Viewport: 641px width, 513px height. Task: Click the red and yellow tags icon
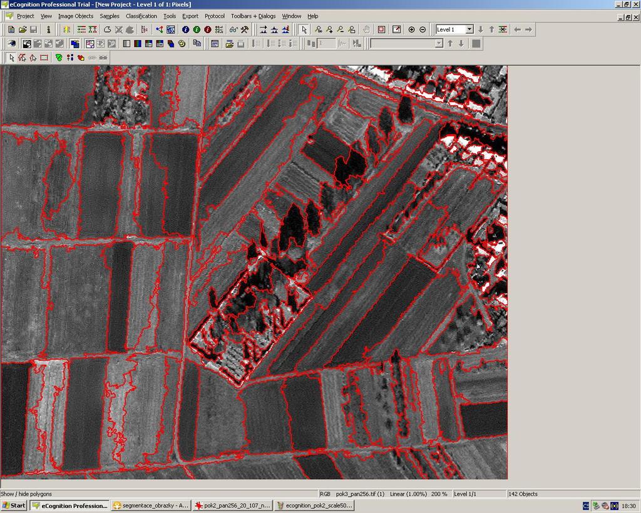point(81,58)
